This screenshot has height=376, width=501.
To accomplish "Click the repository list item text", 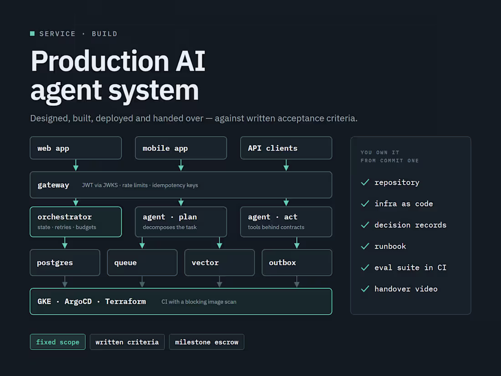I will coord(397,183).
